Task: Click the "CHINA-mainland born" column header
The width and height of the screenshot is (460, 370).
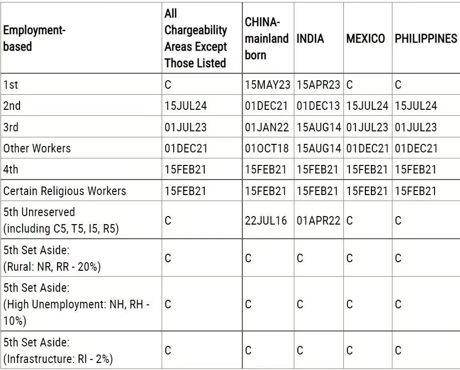Action: (x=266, y=39)
